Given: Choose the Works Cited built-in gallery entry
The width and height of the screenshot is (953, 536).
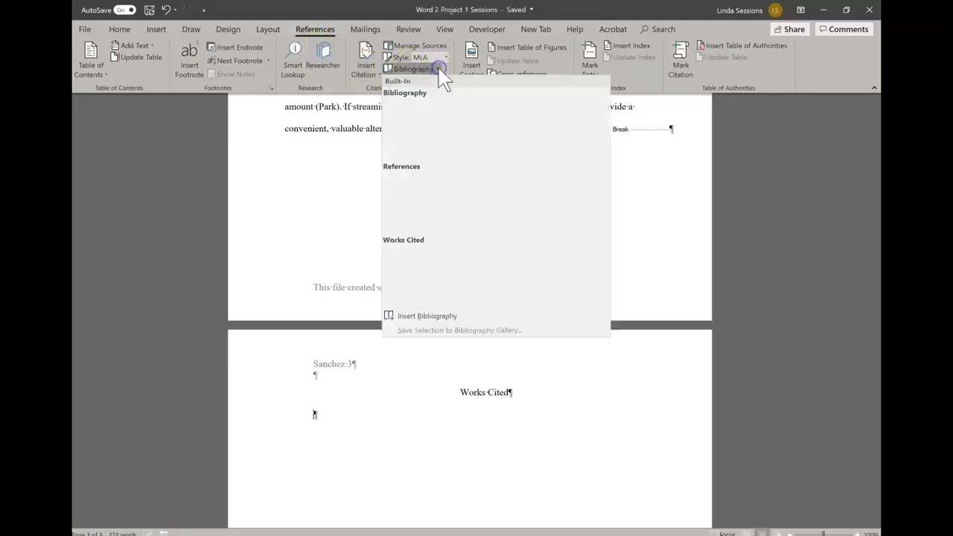Looking at the screenshot, I should point(496,271).
